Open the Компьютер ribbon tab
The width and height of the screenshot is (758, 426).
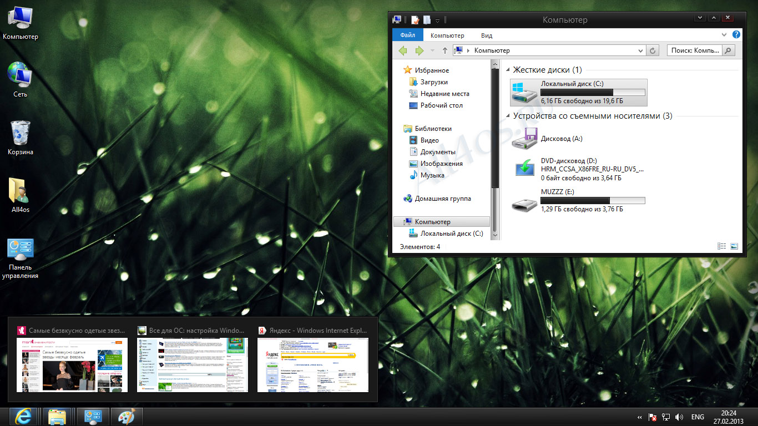click(x=447, y=35)
